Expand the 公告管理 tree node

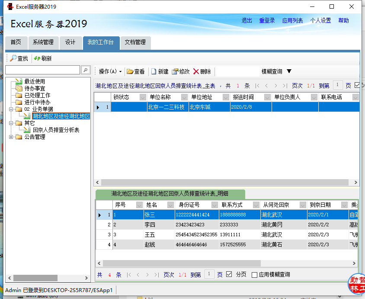11,137
